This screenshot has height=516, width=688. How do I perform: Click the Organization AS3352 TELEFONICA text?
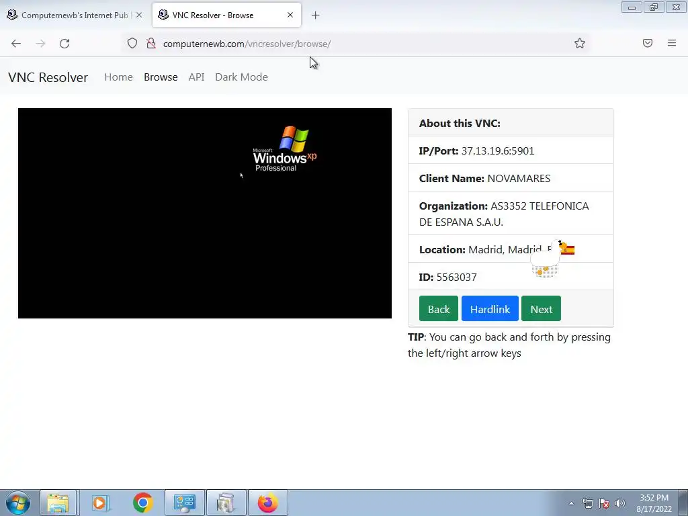click(x=504, y=214)
